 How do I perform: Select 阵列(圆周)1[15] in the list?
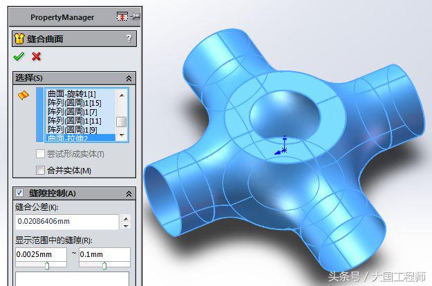[75, 103]
